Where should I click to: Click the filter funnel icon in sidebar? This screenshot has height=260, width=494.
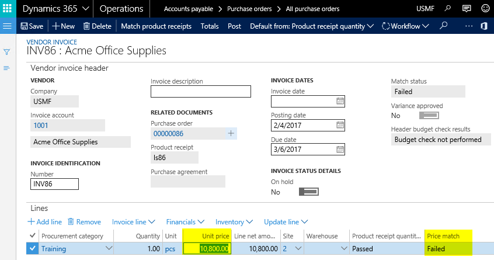tap(7, 52)
